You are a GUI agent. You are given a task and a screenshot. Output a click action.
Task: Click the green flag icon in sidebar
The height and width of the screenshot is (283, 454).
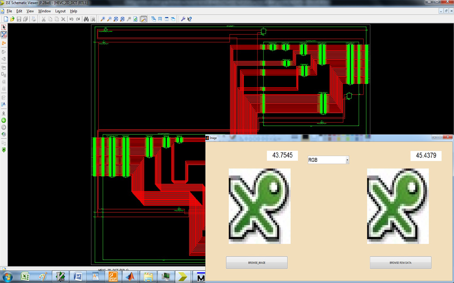[4, 150]
